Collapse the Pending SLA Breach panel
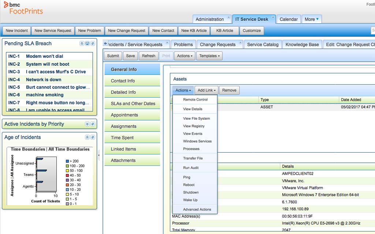375x234 pixels. pos(82,43)
